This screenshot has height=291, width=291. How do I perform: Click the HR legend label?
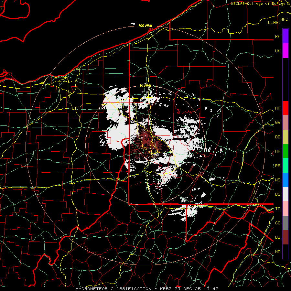(277, 151)
